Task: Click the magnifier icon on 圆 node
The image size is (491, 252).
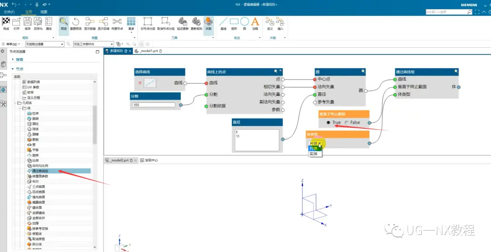Action: 363,71
